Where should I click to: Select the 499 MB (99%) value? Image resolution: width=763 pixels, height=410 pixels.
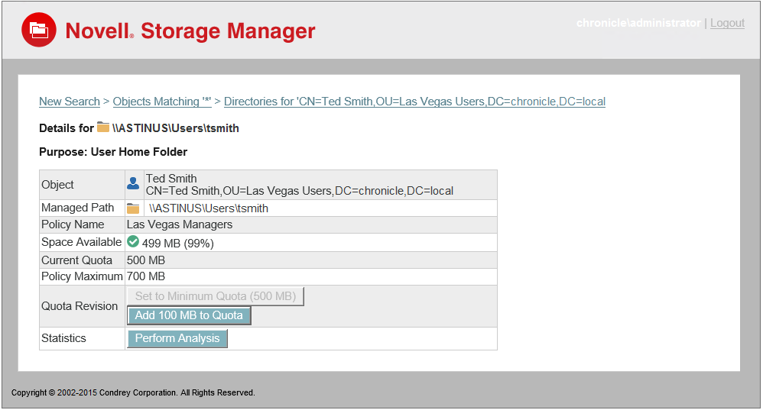(x=177, y=243)
